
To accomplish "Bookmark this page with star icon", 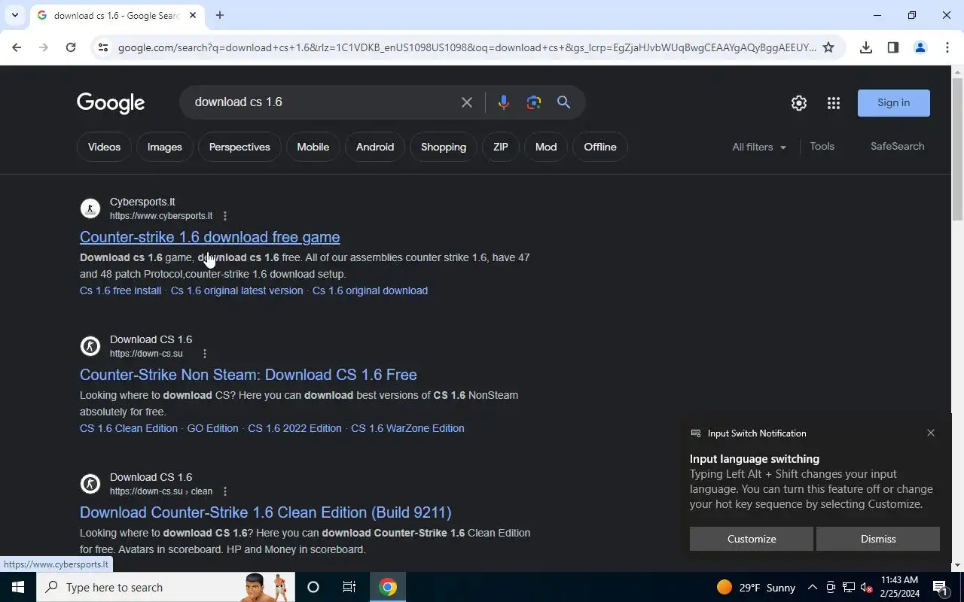I will 828,47.
